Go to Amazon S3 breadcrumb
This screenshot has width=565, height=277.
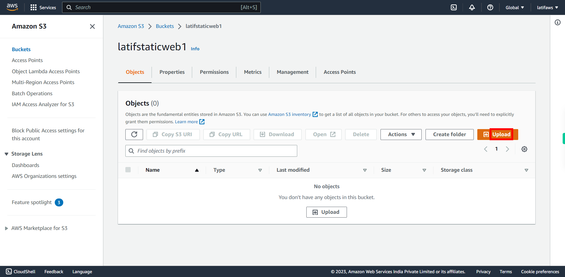131,26
